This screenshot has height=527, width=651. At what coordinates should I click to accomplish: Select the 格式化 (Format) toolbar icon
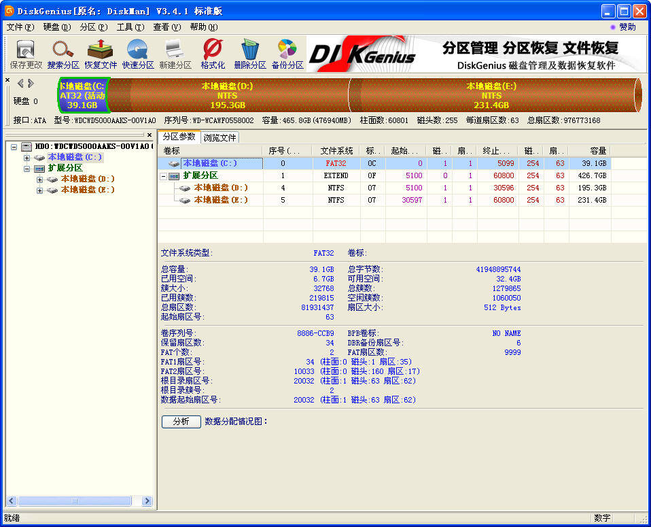click(213, 54)
